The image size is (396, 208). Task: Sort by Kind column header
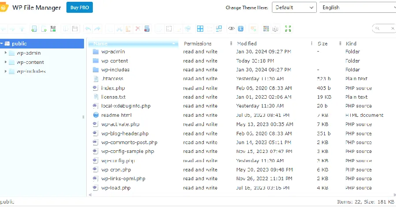pyautogui.click(x=351, y=44)
